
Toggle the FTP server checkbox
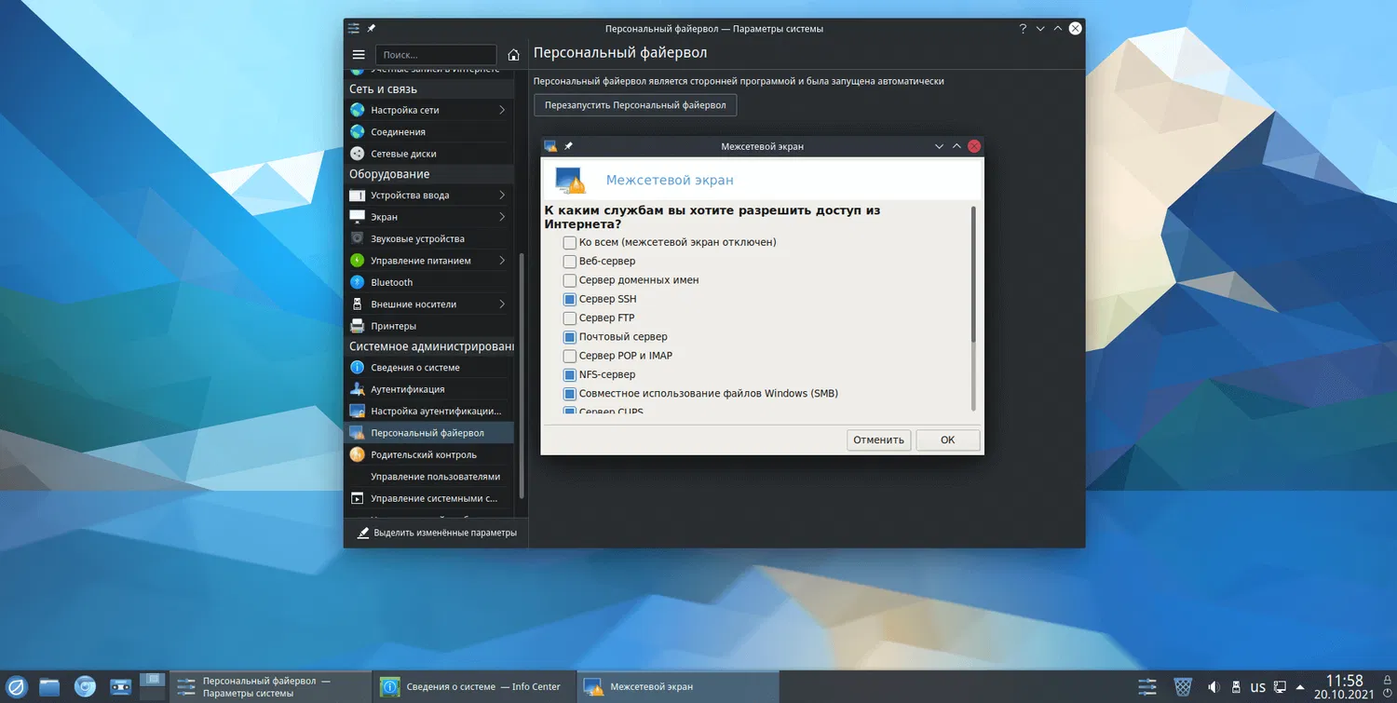tap(570, 318)
